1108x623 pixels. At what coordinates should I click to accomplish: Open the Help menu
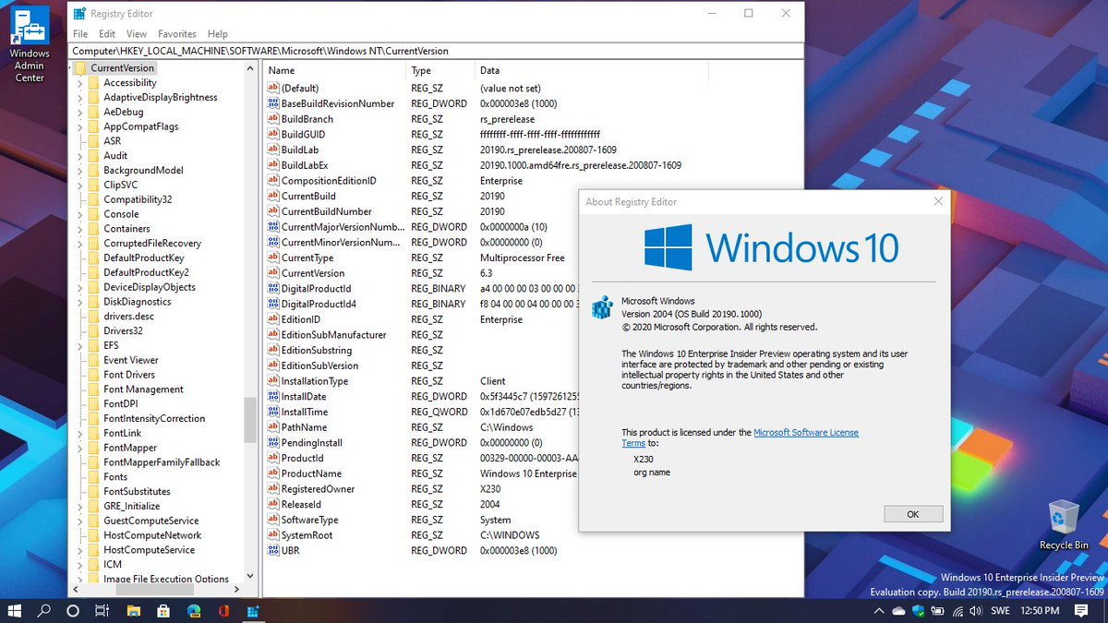(x=217, y=34)
